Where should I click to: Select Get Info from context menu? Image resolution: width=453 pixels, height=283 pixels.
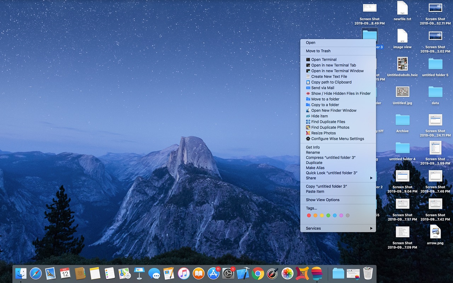point(313,148)
